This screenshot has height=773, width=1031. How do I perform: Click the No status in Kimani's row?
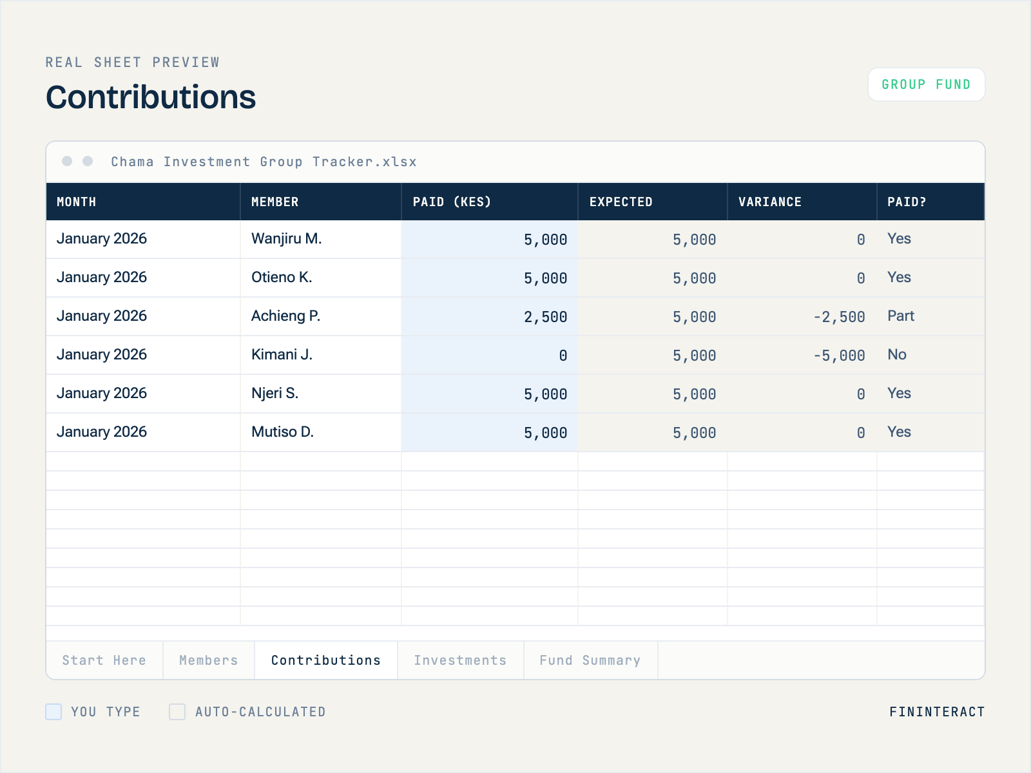coord(931,355)
